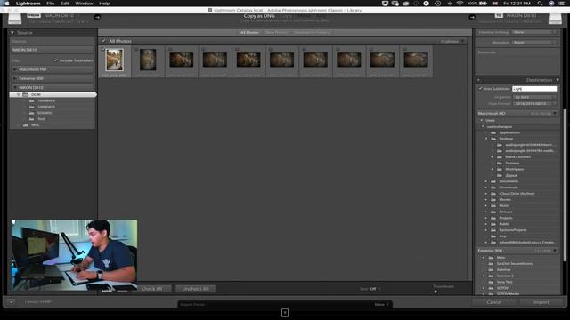Image resolution: width=570 pixels, height=320 pixels.
Task: Toggle the last photo's import checkbox
Action: tap(404, 49)
